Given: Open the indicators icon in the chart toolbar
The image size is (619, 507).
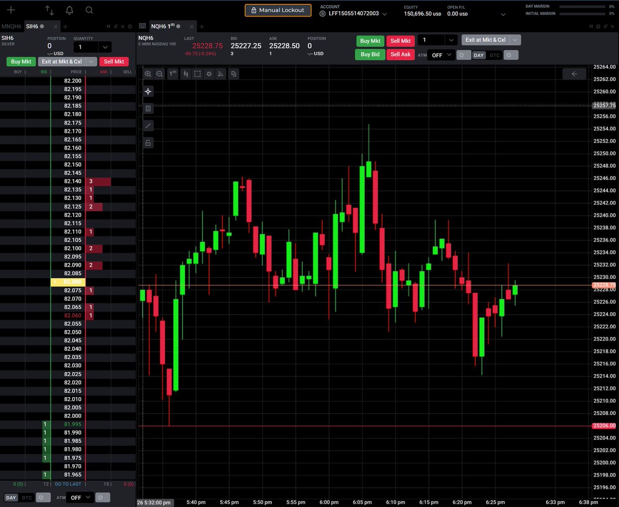Looking at the screenshot, I should [221, 74].
